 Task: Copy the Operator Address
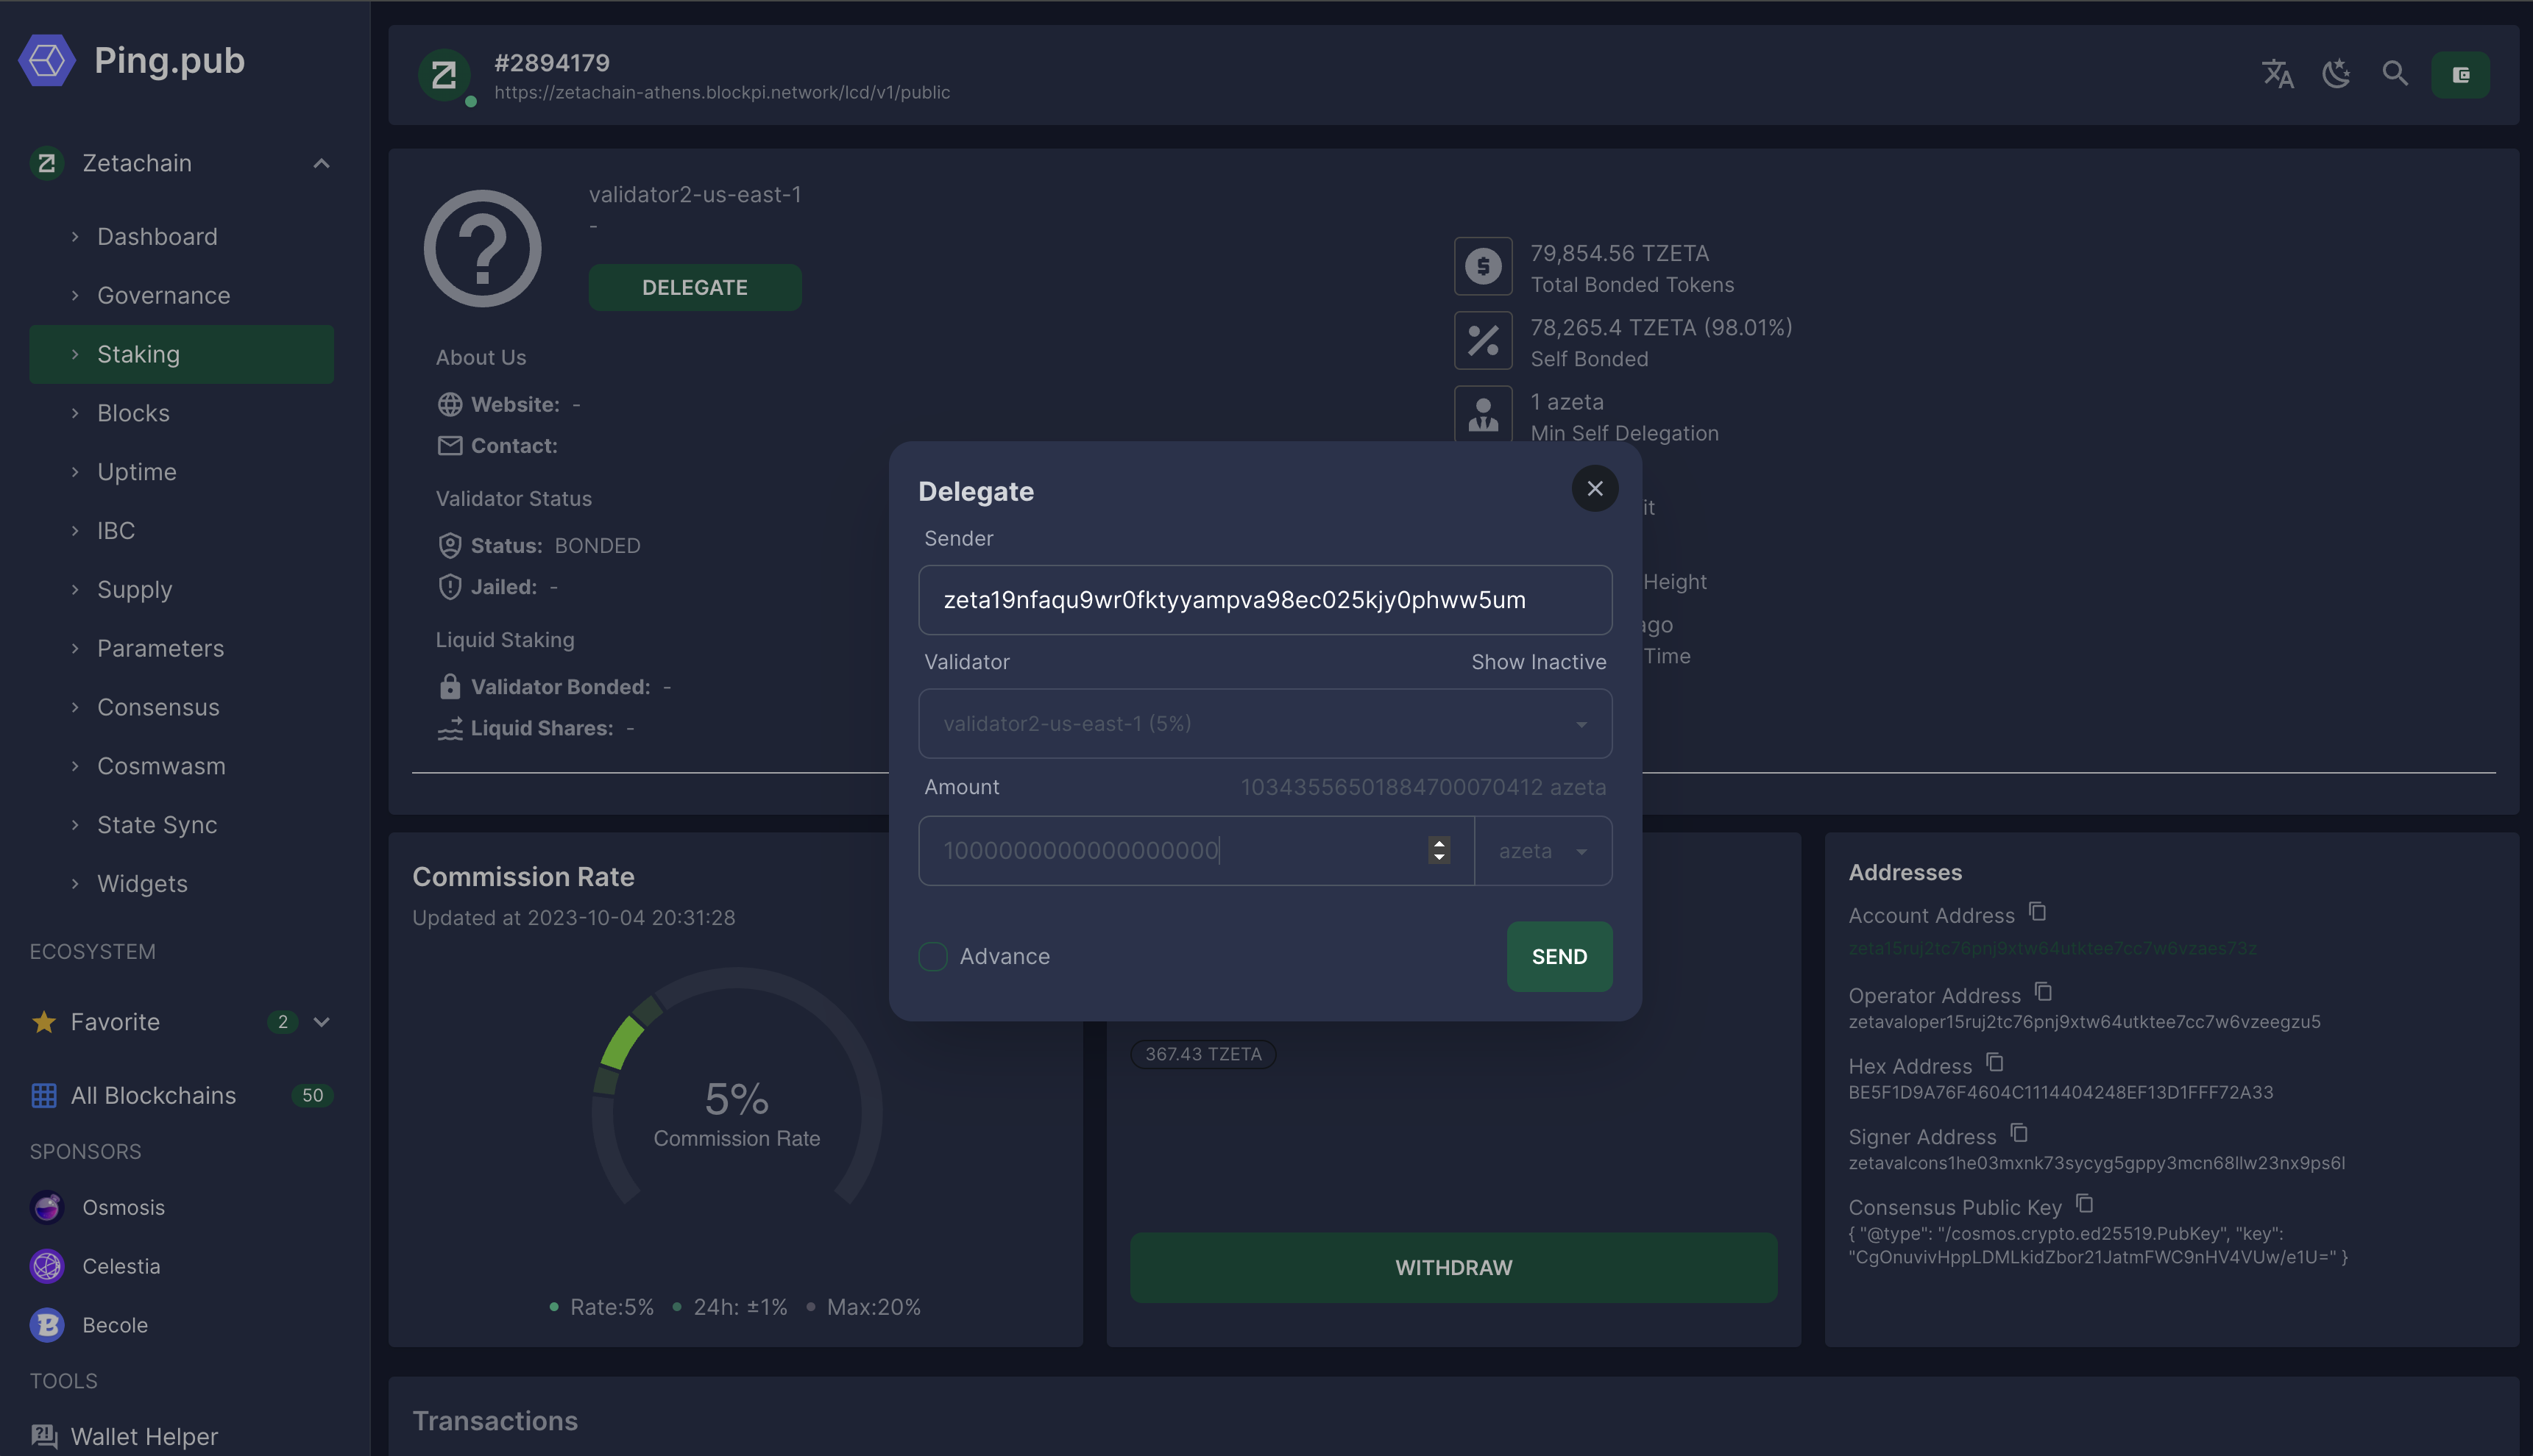[2043, 992]
